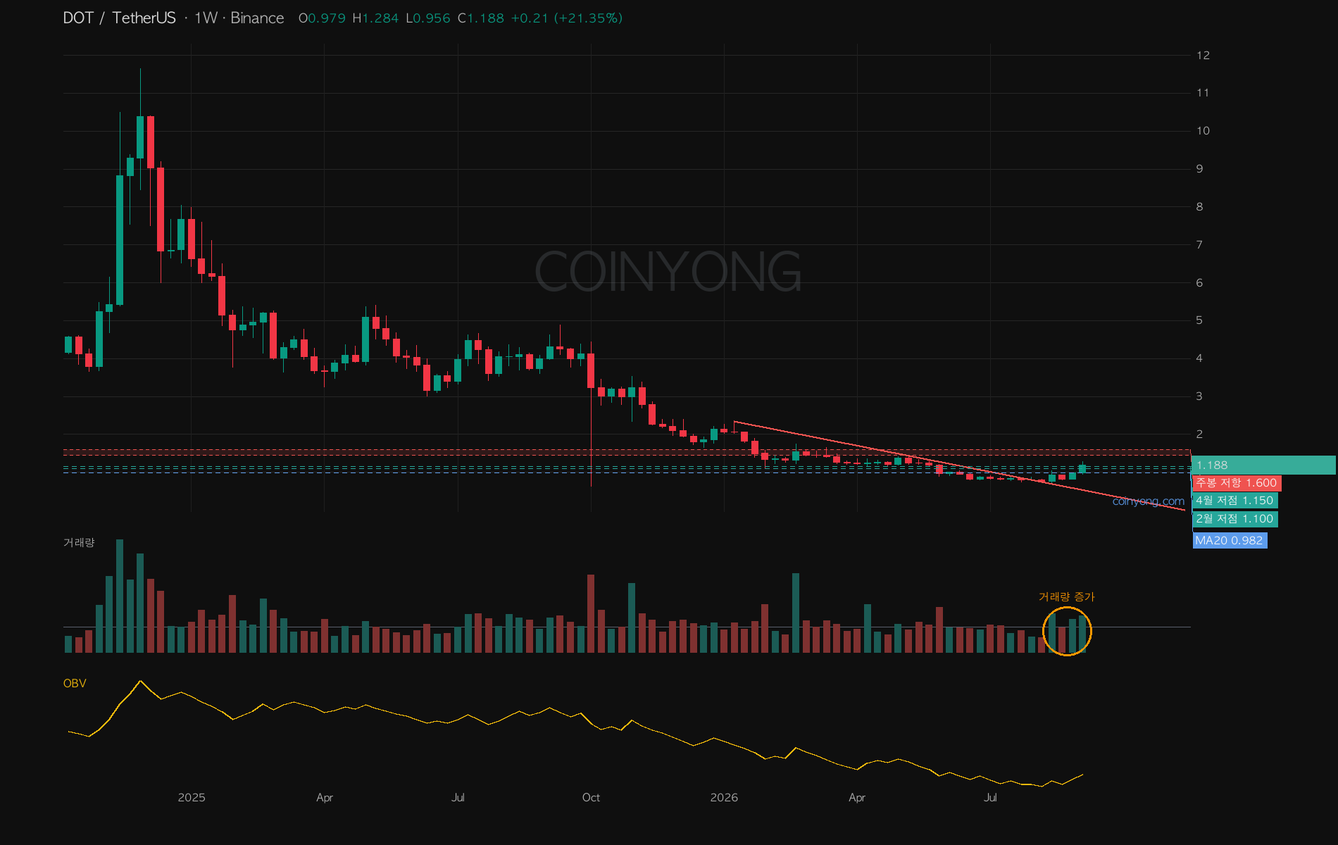This screenshot has height=845, width=1338.
Task: Click the 4월 저점 1.150 label
Action: [x=1235, y=500]
